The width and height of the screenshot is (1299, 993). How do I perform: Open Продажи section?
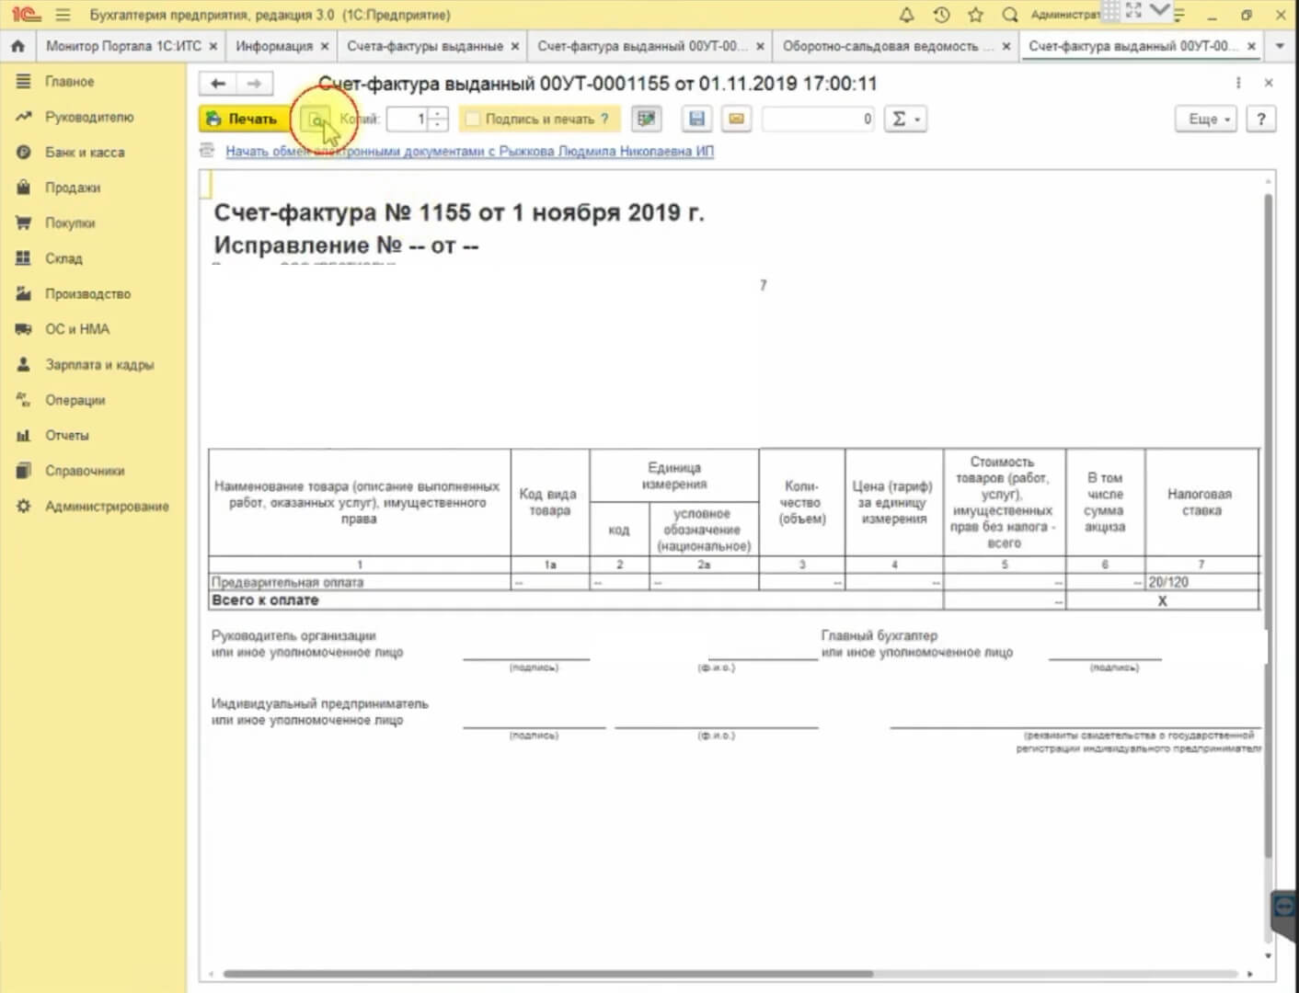73,188
